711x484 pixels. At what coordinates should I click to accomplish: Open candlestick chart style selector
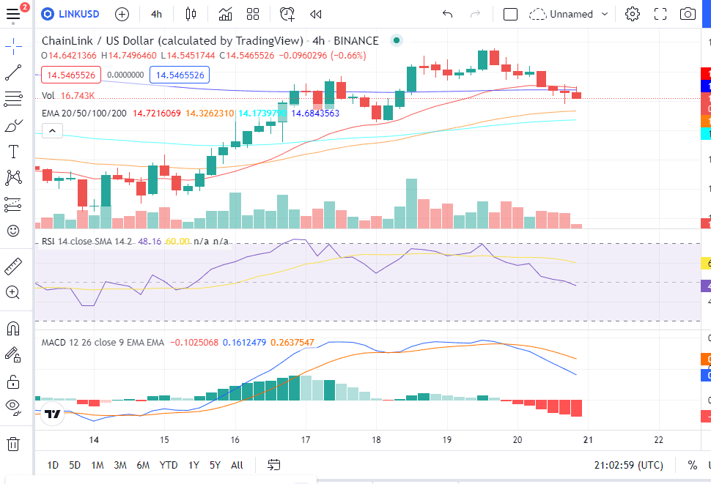click(x=191, y=15)
